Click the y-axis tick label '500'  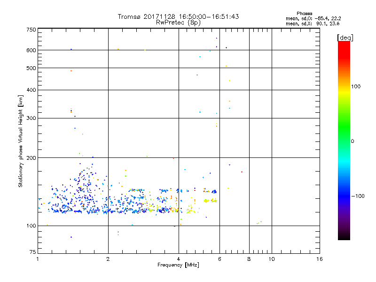31,68
